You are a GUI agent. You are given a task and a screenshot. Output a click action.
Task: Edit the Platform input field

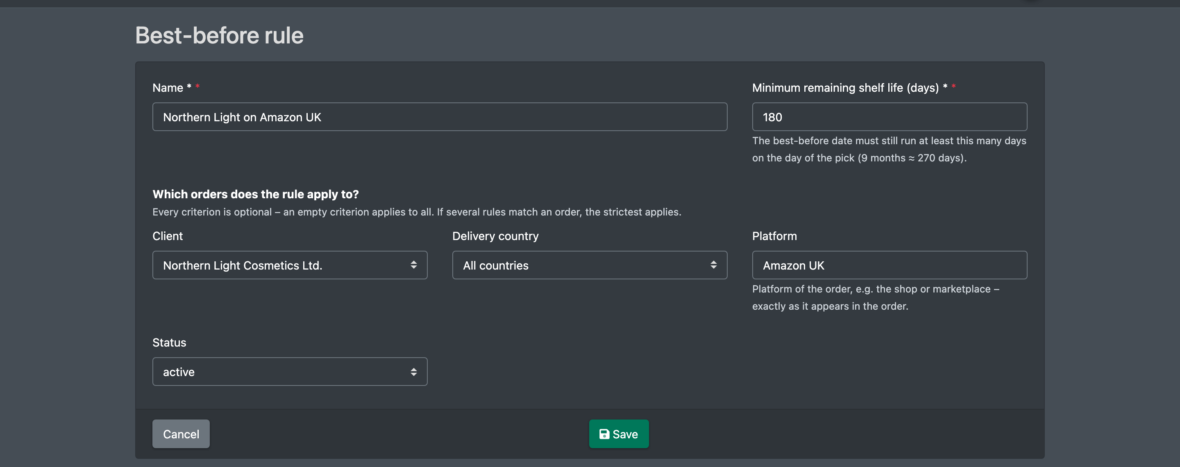pyautogui.click(x=890, y=265)
